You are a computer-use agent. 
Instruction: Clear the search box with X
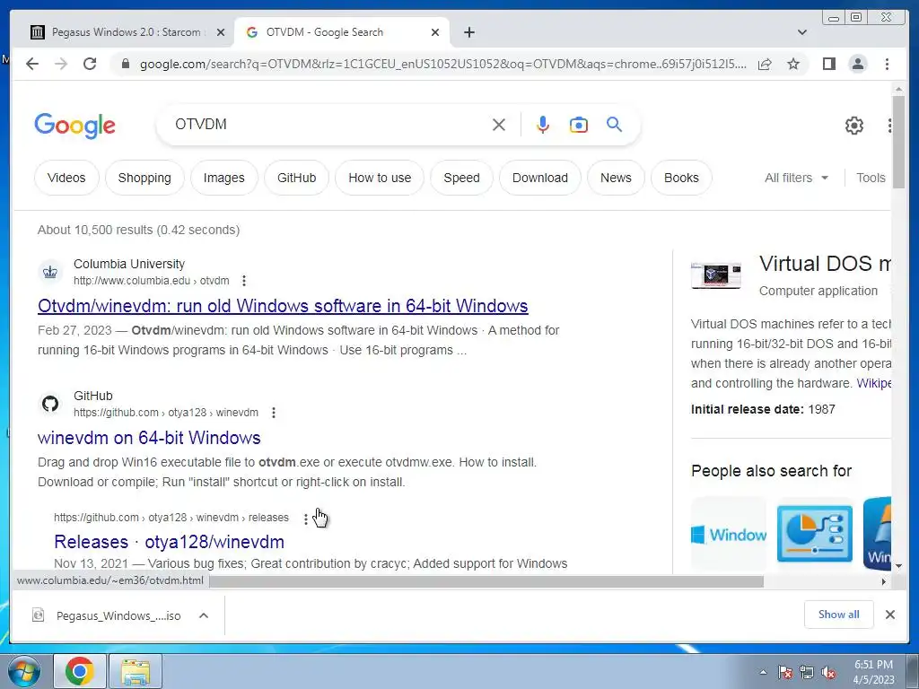pos(499,125)
